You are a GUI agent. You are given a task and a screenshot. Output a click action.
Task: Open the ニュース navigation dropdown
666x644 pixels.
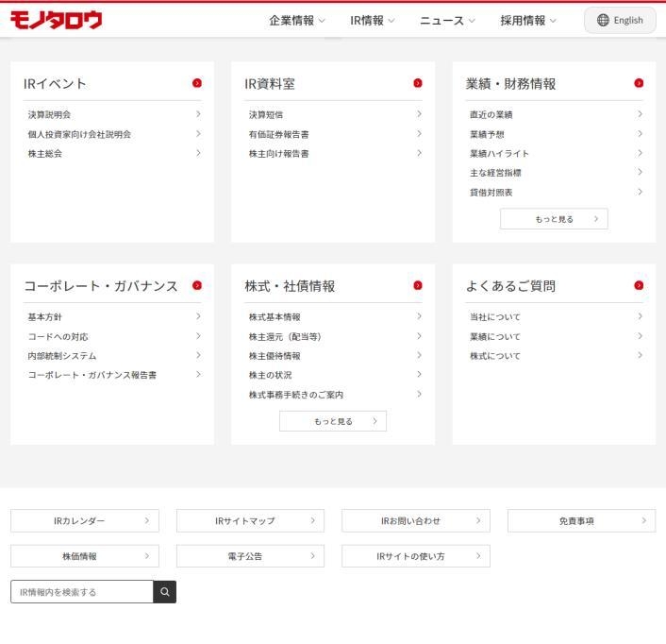click(x=447, y=20)
